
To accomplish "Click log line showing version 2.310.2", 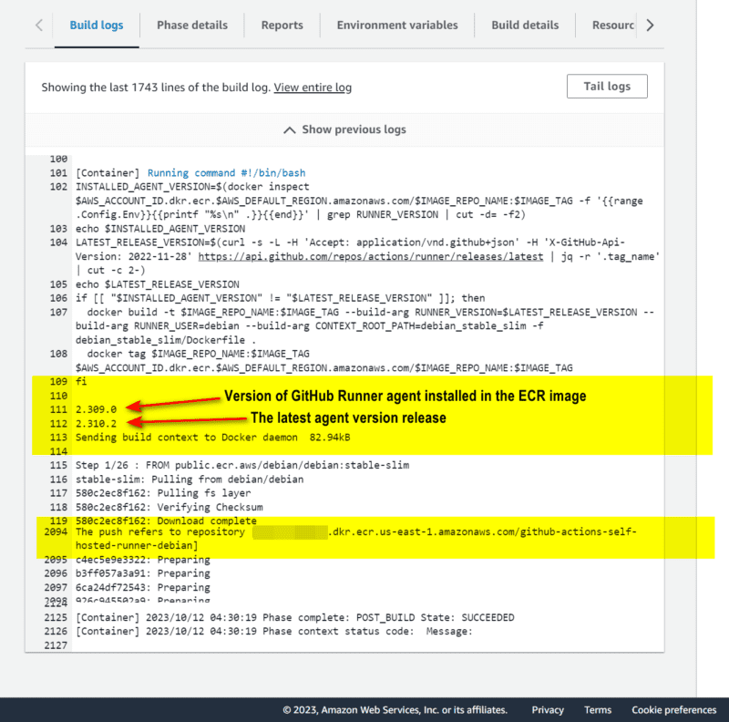I will point(96,422).
